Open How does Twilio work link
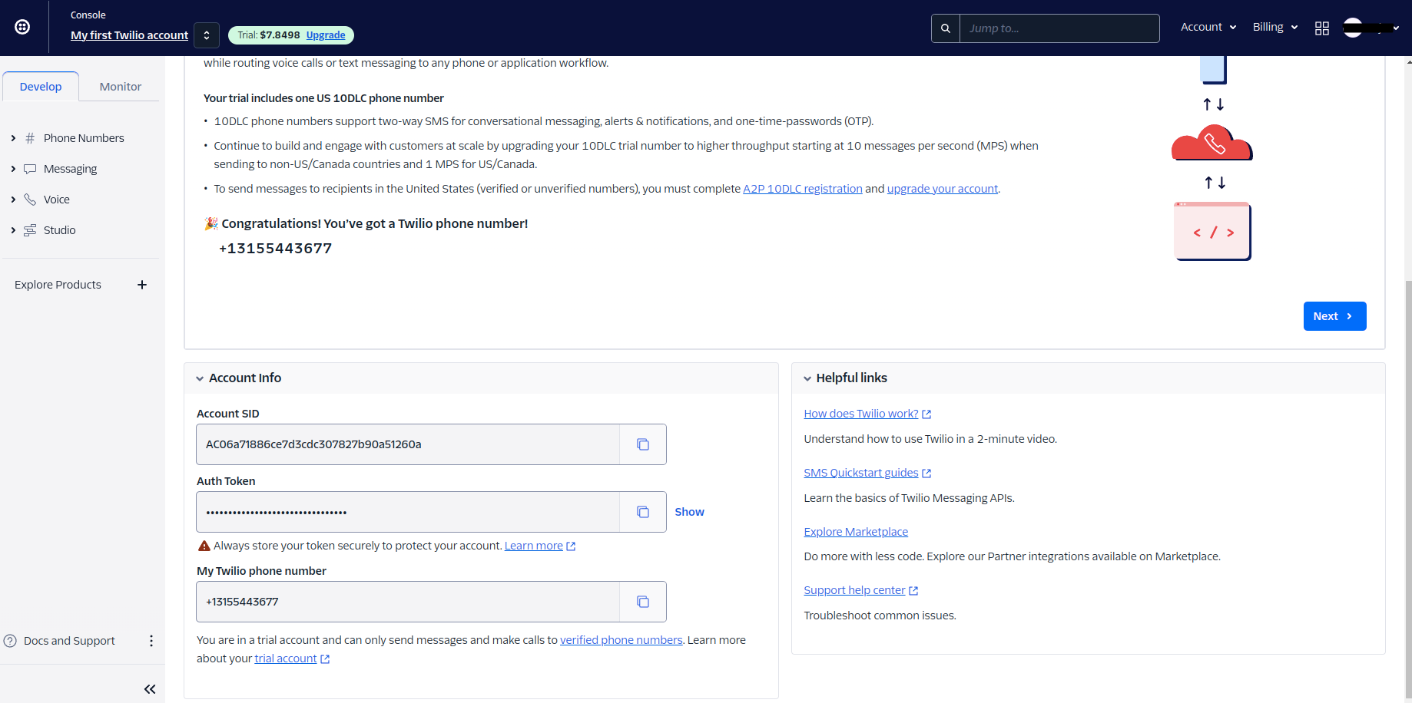 (x=861, y=414)
